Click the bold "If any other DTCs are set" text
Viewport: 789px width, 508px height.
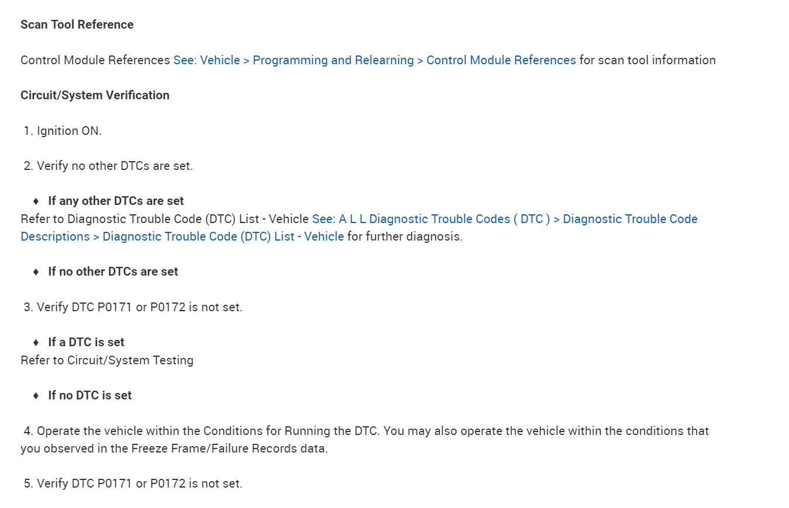tap(116, 201)
